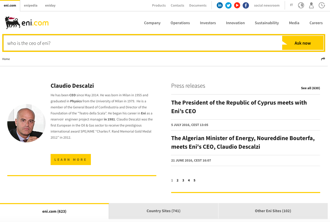Switch to the enipedia tab
The image size is (330, 222).
coord(31,5)
